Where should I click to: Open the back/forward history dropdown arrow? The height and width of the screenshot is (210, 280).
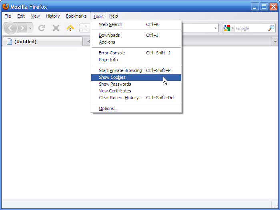click(x=30, y=28)
